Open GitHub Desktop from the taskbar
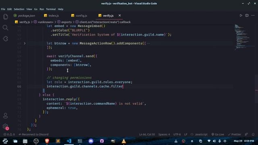258x145 pixels. tap(102, 141)
